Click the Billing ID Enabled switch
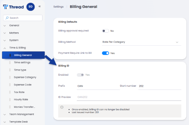 click(x=80, y=75)
